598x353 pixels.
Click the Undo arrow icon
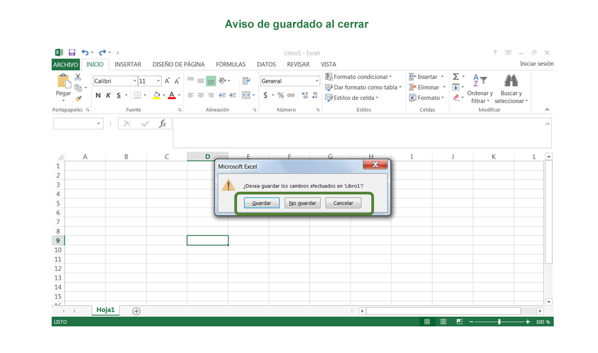pyautogui.click(x=85, y=53)
